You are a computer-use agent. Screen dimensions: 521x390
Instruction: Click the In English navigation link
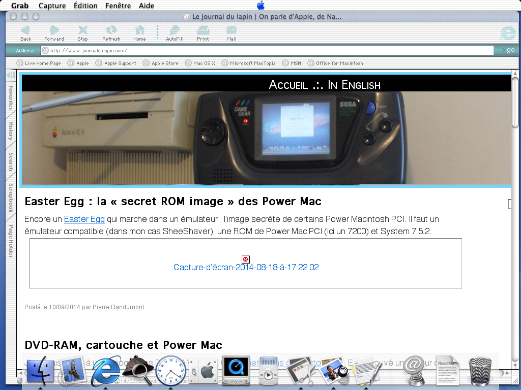tap(354, 85)
